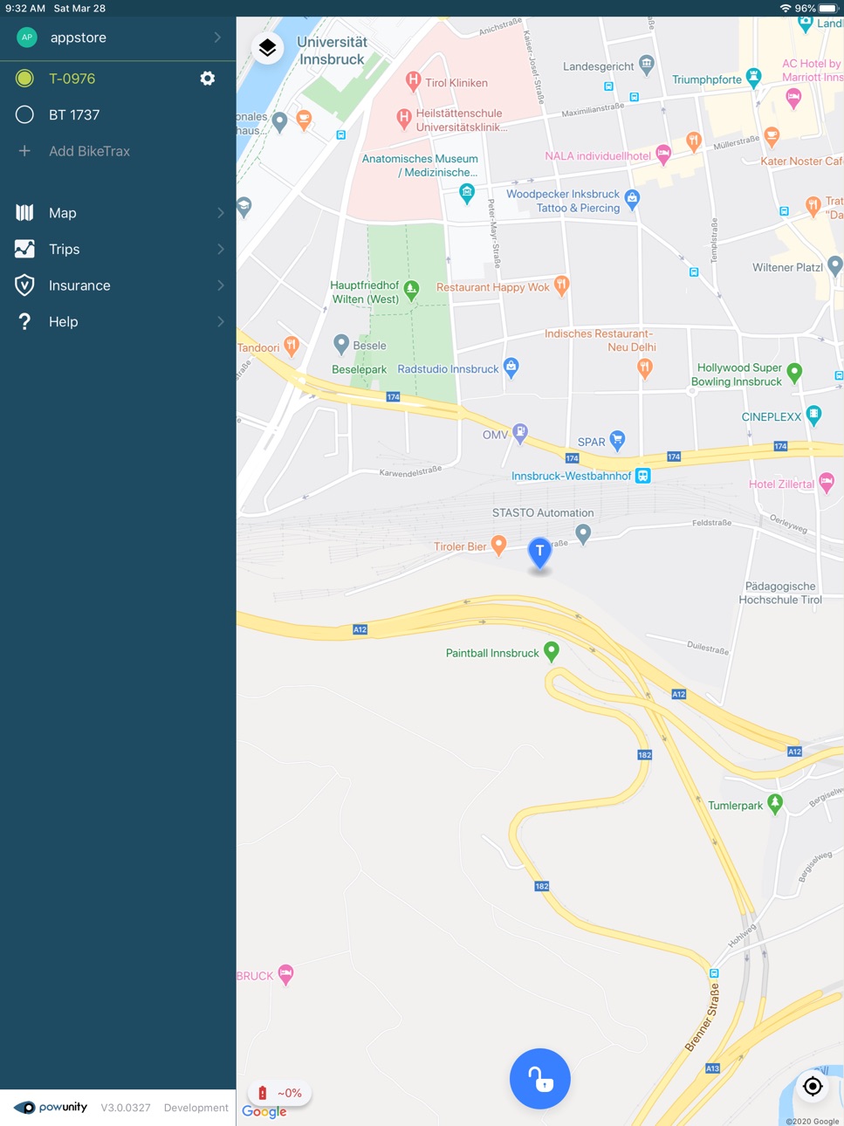
Task: Tap the red battery ~0% indicator
Action: point(280,1093)
